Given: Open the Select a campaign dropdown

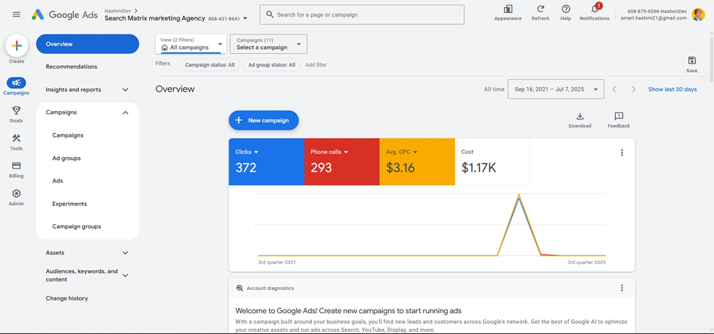Looking at the screenshot, I should tap(269, 44).
